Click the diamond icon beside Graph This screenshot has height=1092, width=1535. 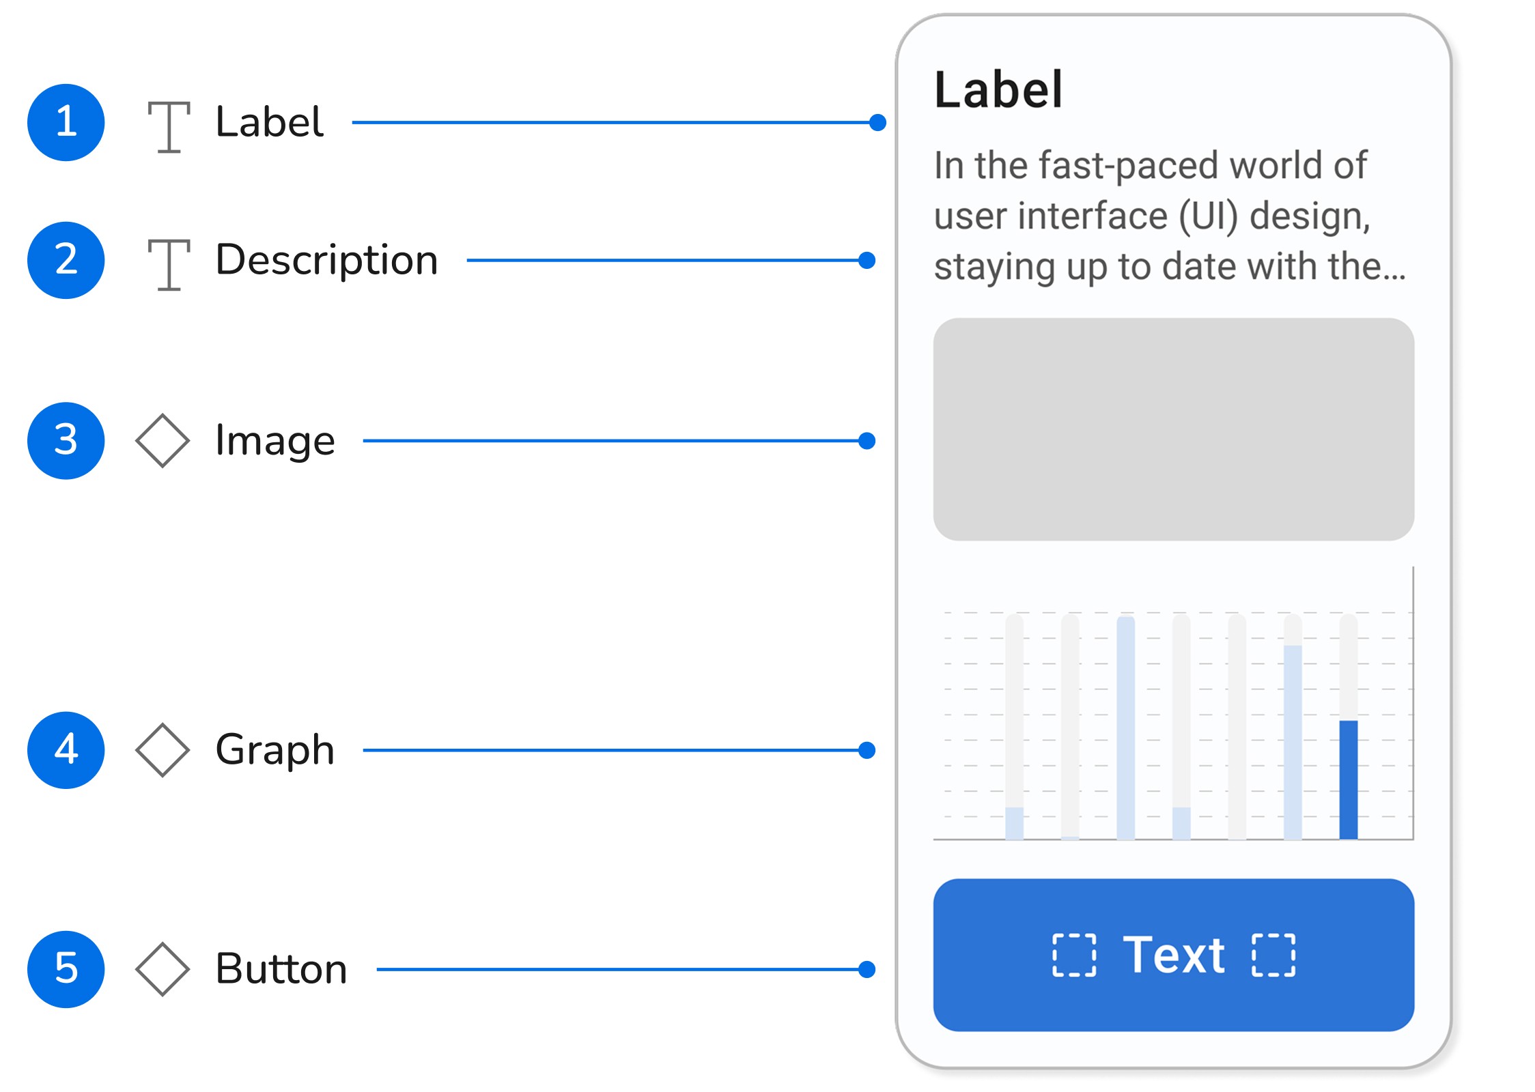pyautogui.click(x=163, y=750)
